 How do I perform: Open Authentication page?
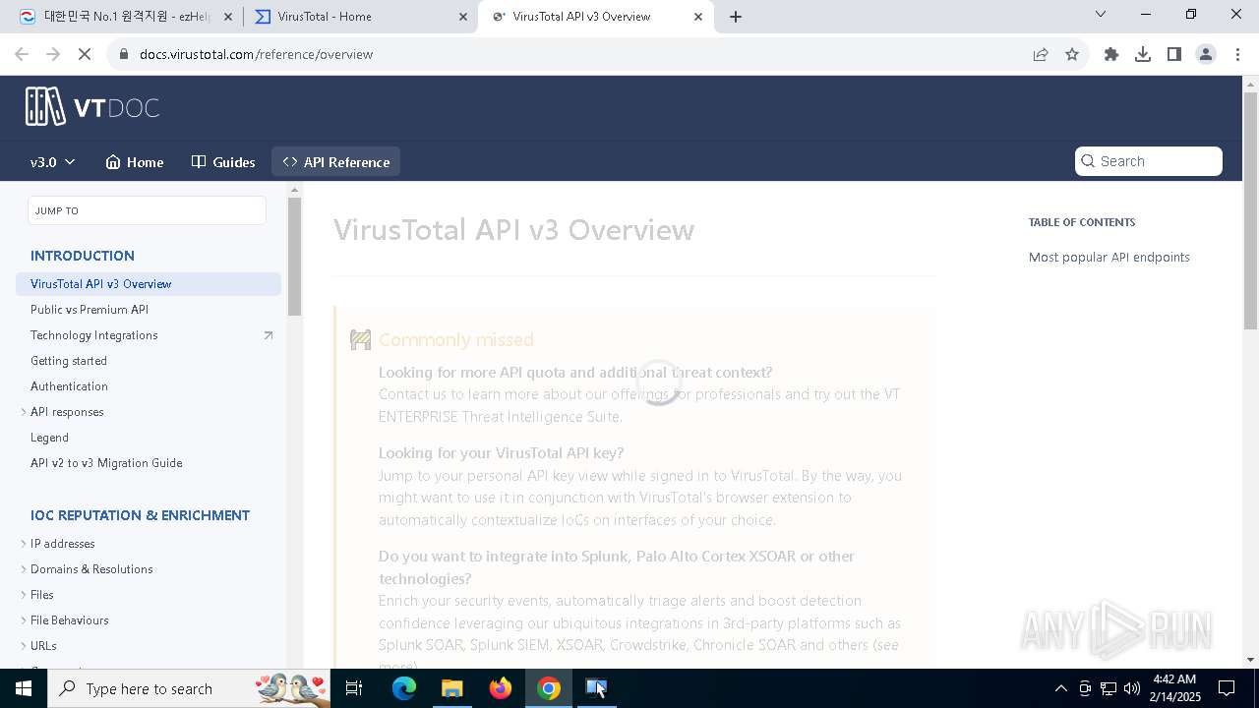(x=69, y=386)
